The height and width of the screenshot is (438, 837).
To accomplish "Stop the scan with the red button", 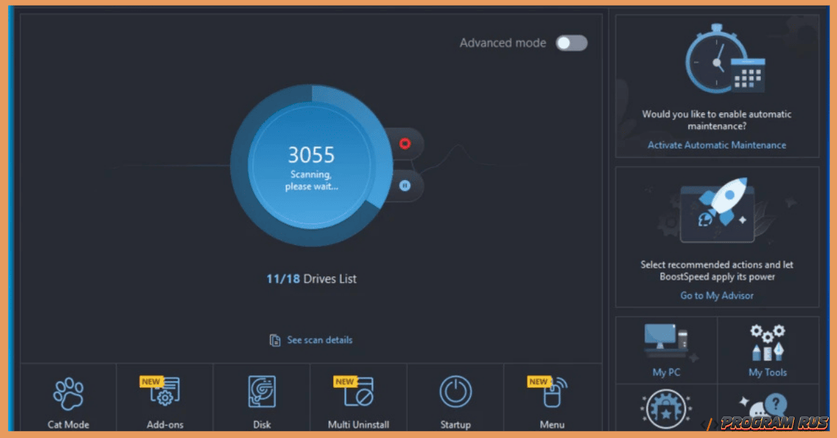I will [x=405, y=144].
